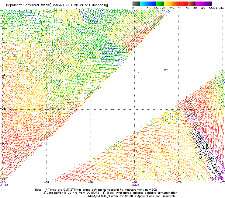
Task: Click the latitude label '-34'
Action: pyautogui.click(x=3, y=75)
